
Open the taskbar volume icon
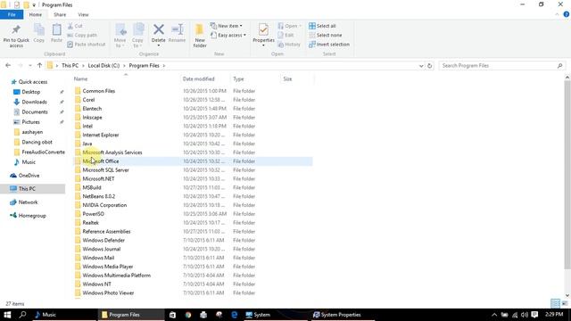click(525, 315)
